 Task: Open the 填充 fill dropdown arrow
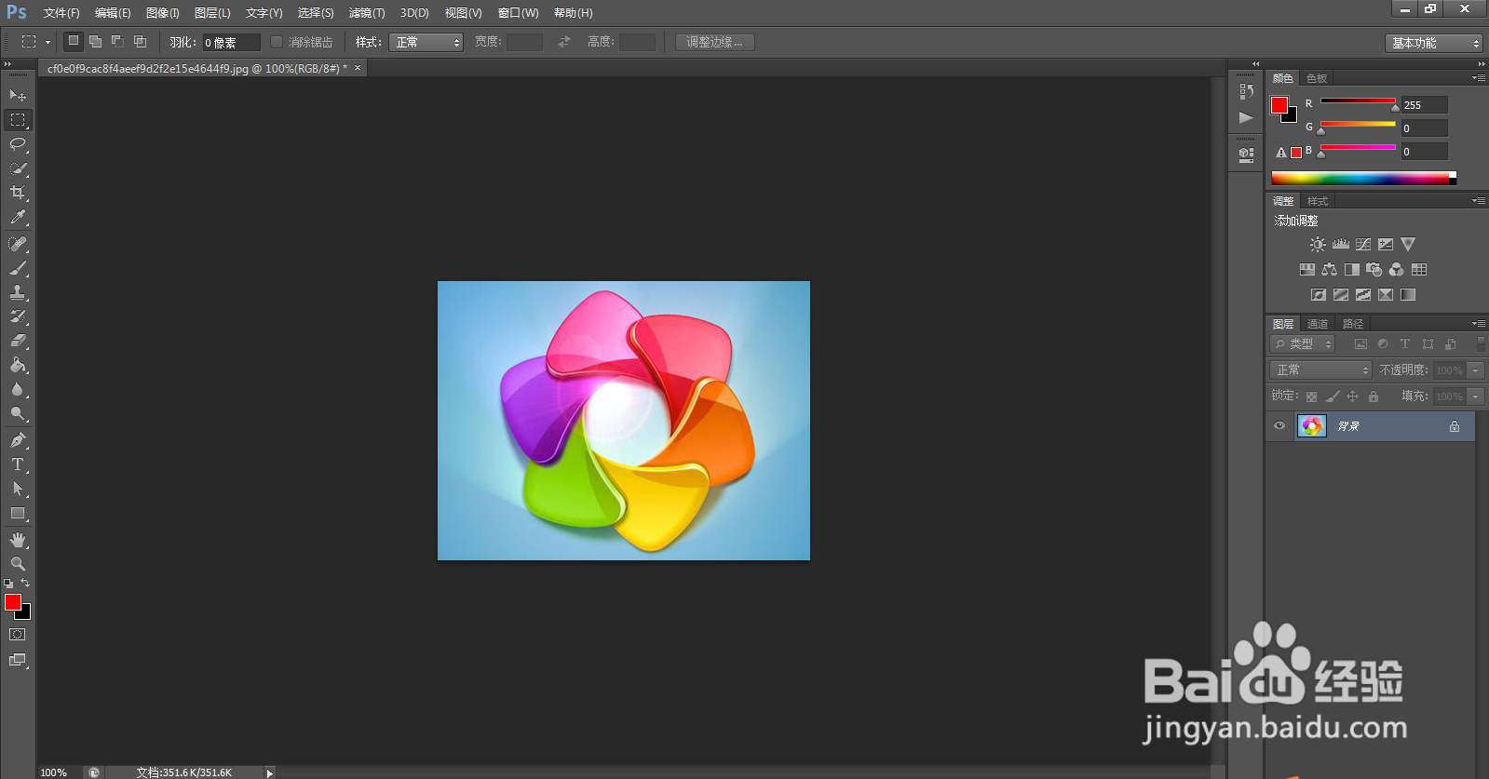pyautogui.click(x=1475, y=396)
